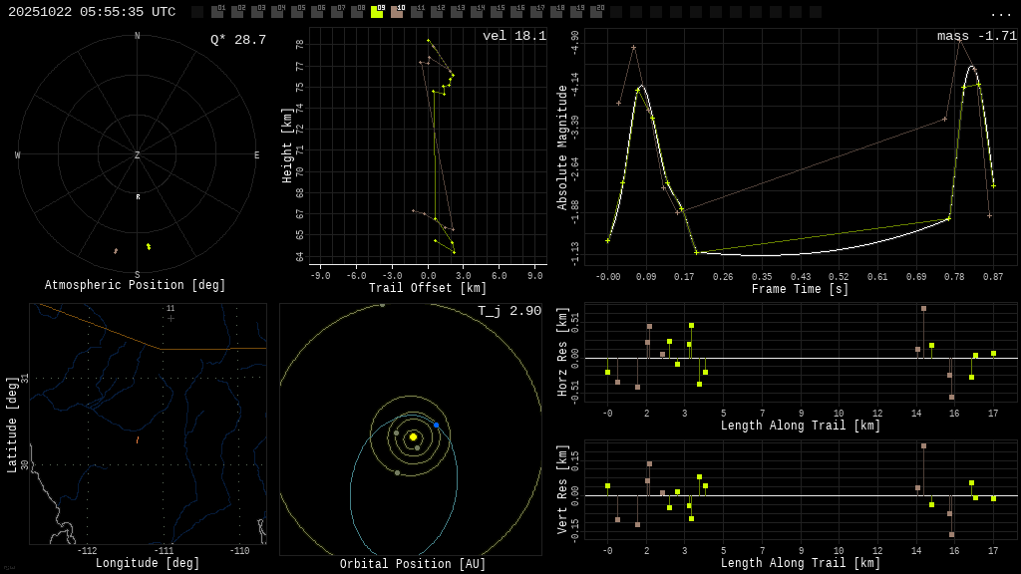Click the mass -1.71 label

tap(976, 36)
